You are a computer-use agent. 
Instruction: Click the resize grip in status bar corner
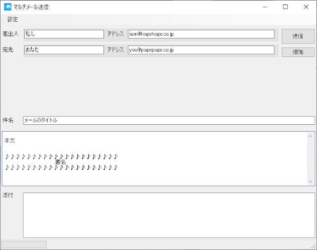[313, 246]
